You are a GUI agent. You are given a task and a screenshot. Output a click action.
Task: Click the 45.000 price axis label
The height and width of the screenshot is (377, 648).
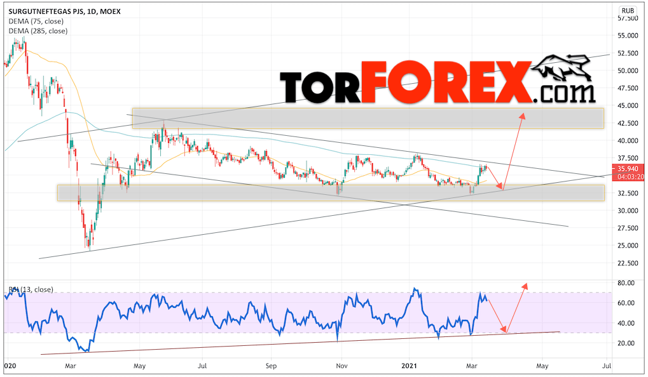pos(628,105)
